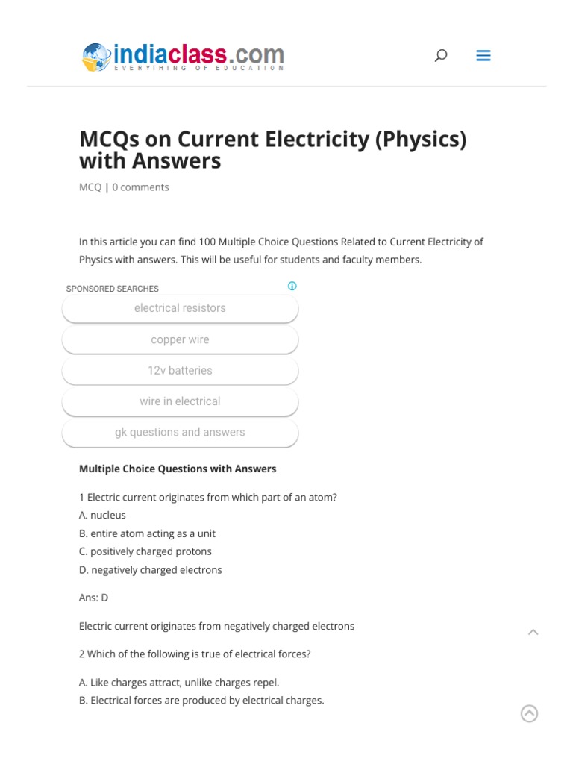
Task: Select the 'electrical resistors' sponsored search
Action: (180, 308)
